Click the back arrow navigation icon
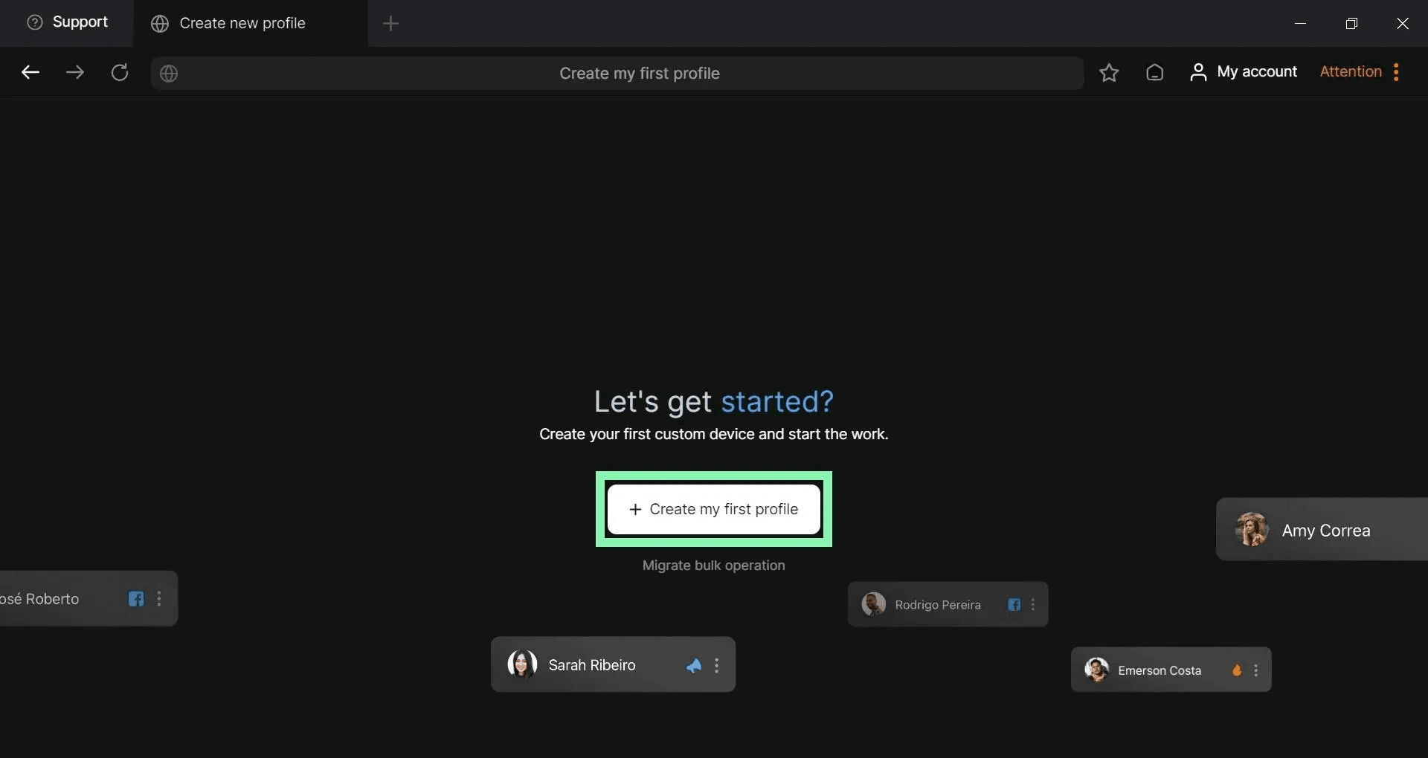 30,72
